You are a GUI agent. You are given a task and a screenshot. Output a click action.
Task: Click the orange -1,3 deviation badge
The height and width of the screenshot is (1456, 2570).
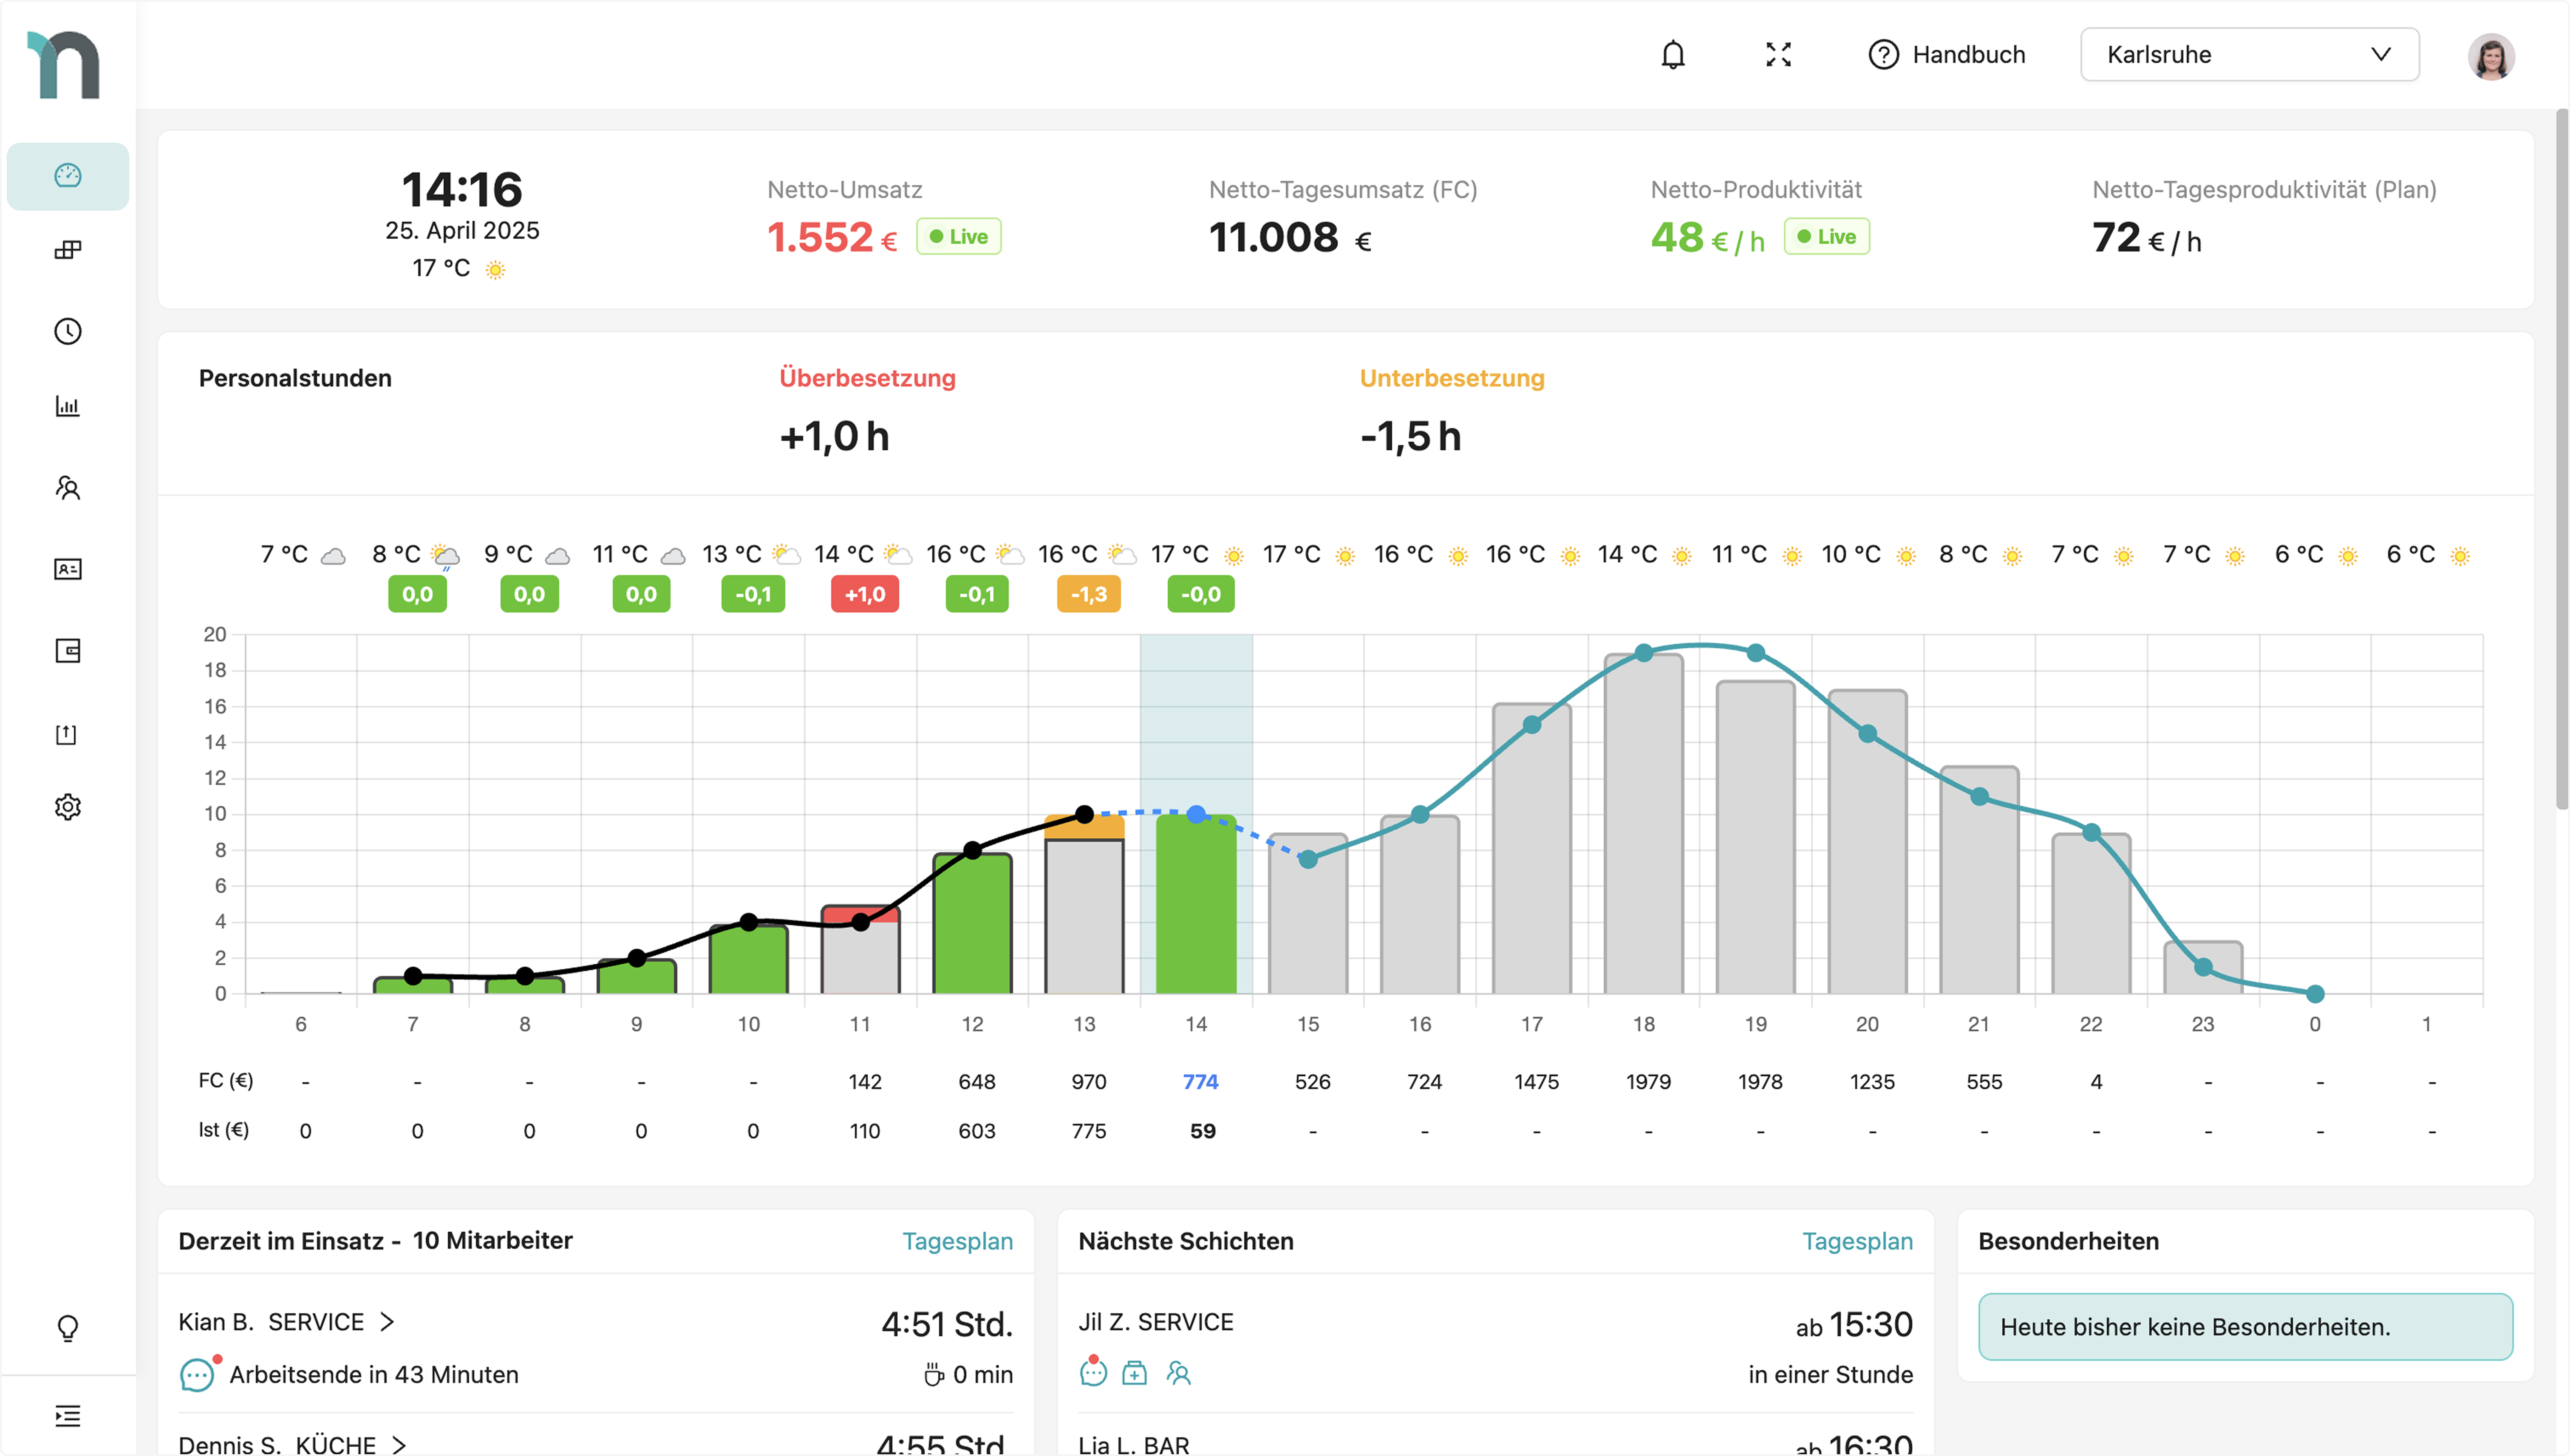[1088, 594]
